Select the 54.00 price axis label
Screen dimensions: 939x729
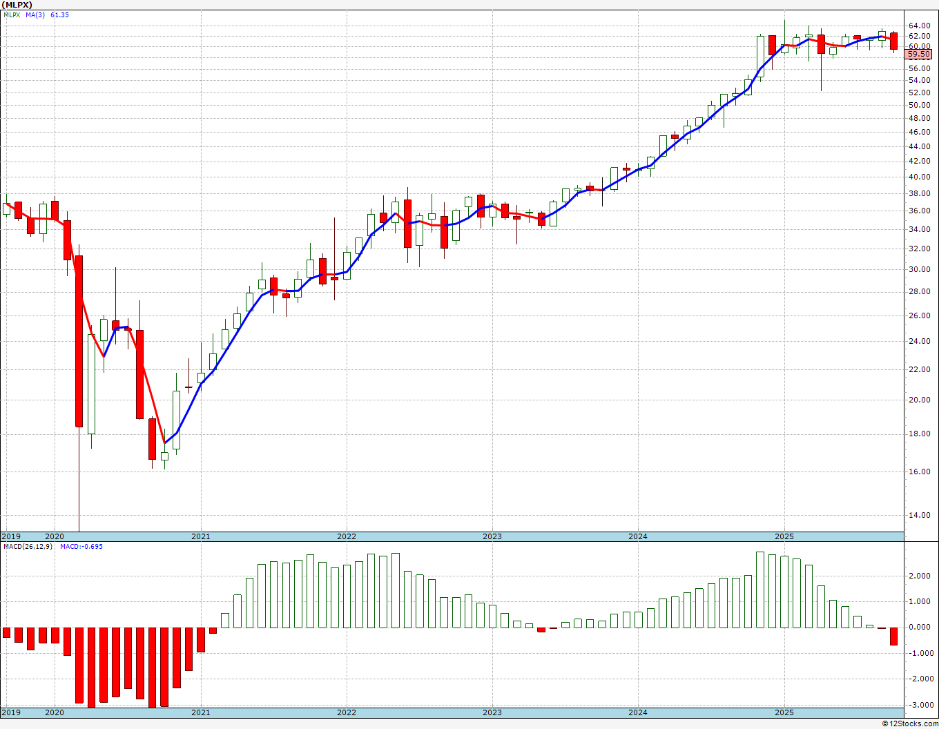919,80
